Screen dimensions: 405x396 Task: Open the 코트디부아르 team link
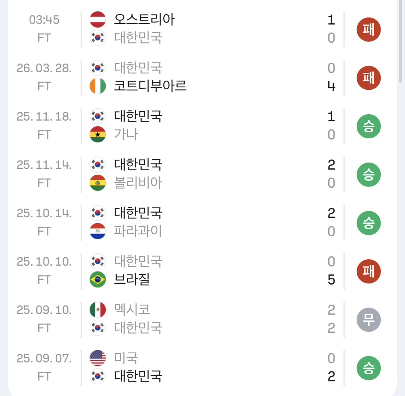tap(150, 86)
